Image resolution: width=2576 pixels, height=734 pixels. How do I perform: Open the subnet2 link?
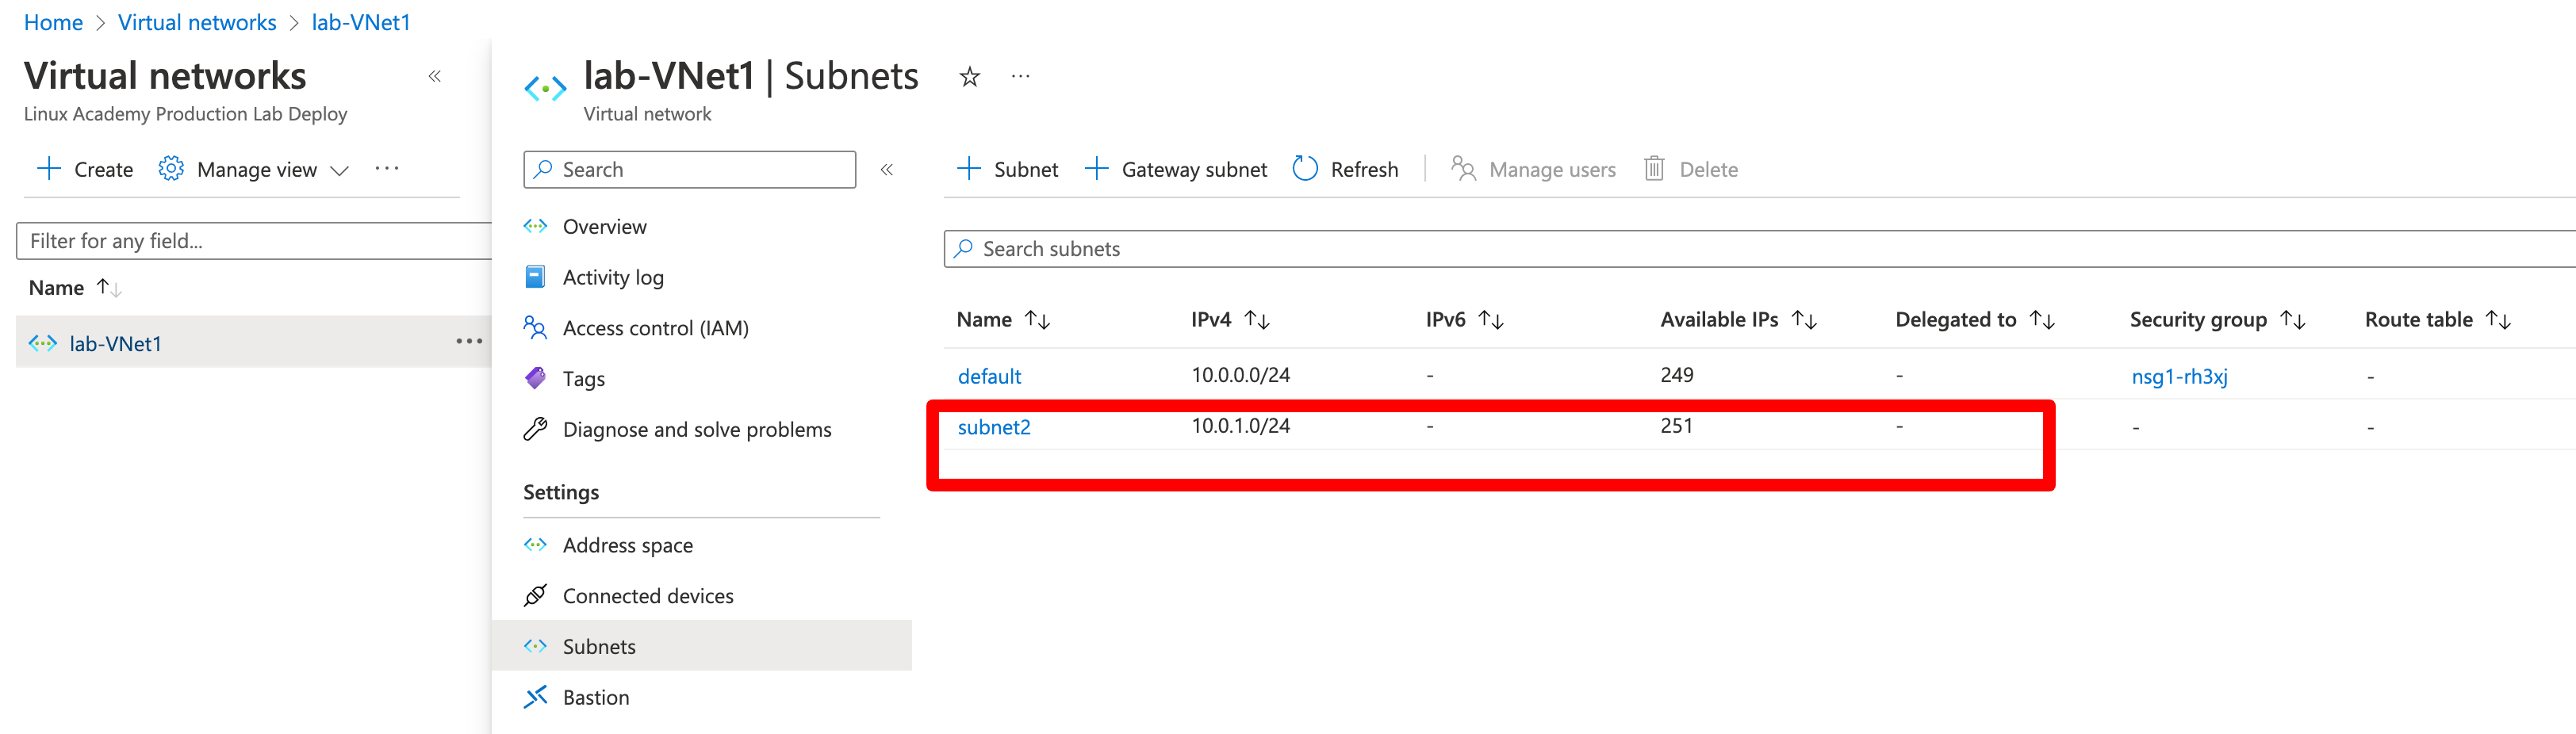tap(993, 426)
